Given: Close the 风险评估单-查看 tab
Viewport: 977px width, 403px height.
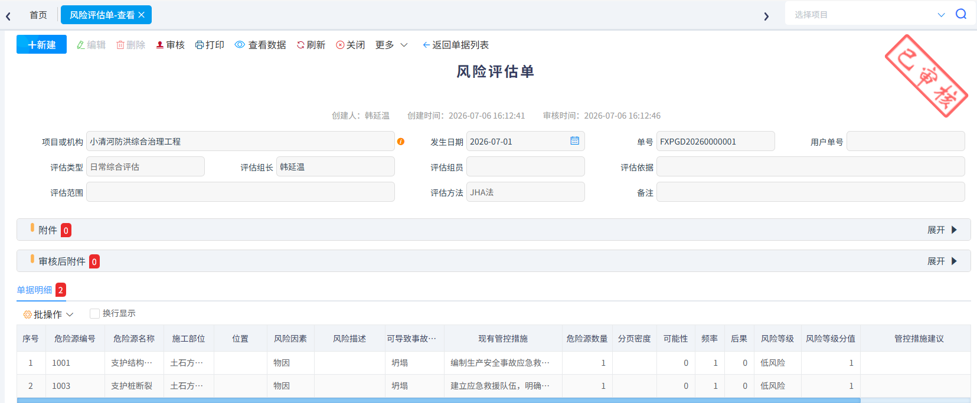Looking at the screenshot, I should [x=142, y=15].
